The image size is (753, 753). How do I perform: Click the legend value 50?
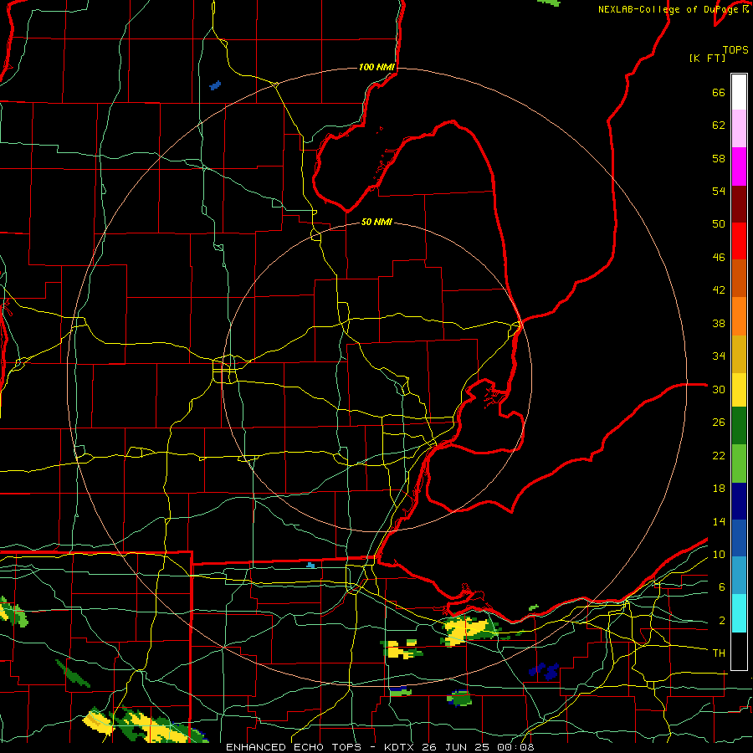click(719, 224)
